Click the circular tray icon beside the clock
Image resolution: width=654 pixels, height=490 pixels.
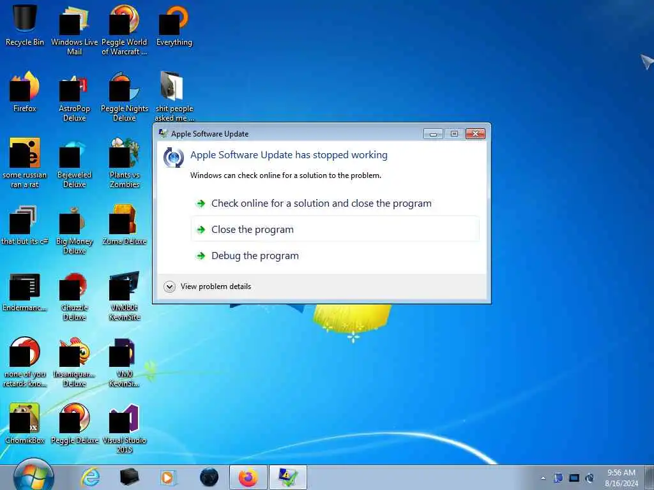589,478
